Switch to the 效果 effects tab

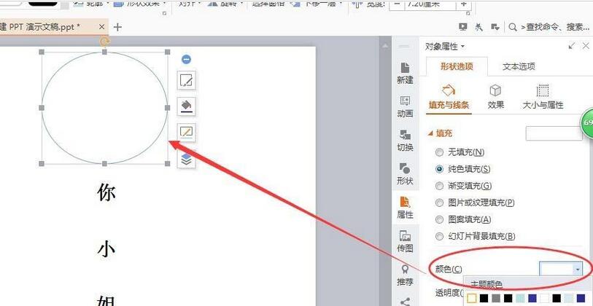click(x=495, y=97)
